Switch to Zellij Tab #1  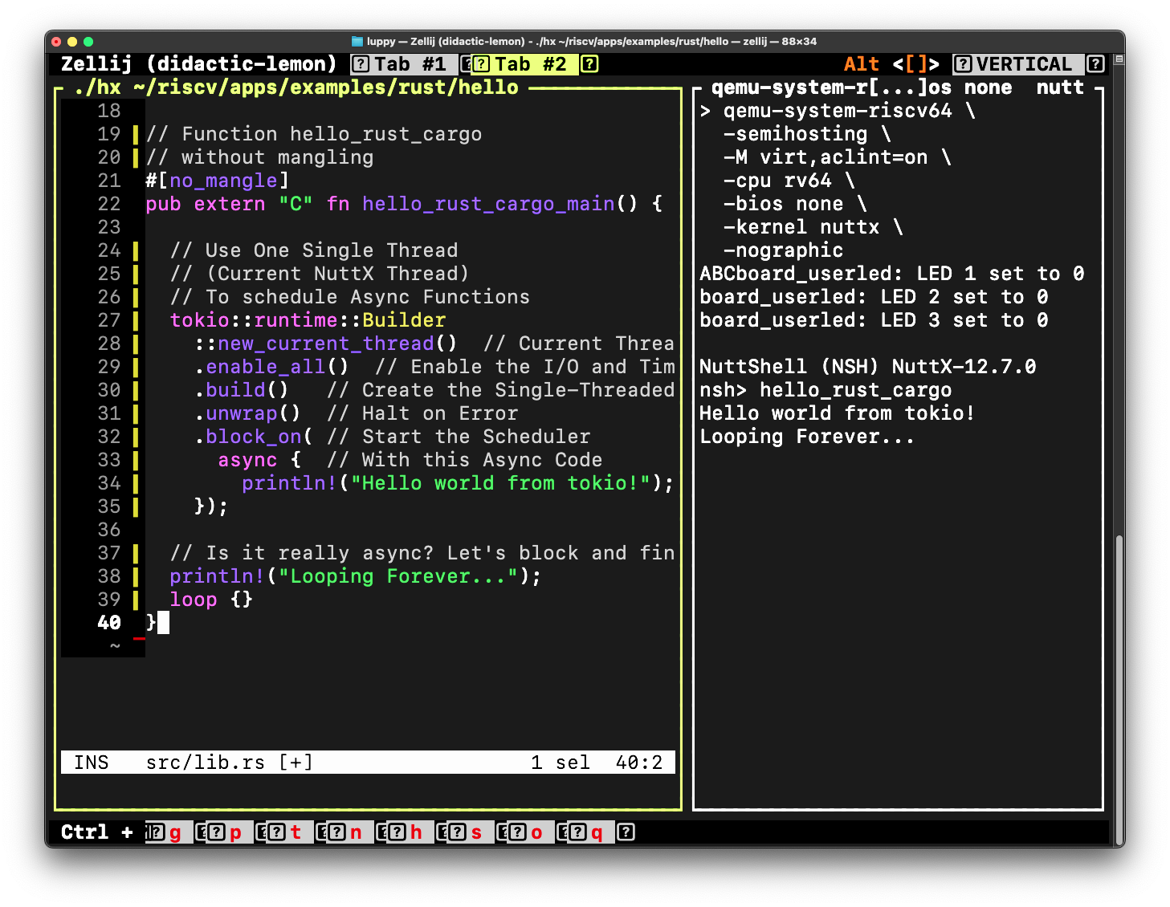pyautogui.click(x=409, y=64)
